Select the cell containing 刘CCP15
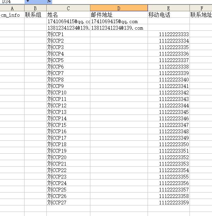212x216 pixels. point(68,125)
